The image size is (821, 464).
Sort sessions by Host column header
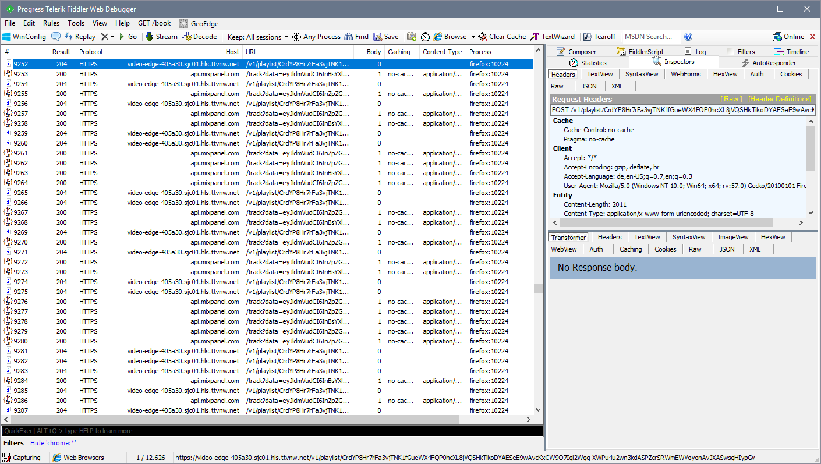[175, 52]
